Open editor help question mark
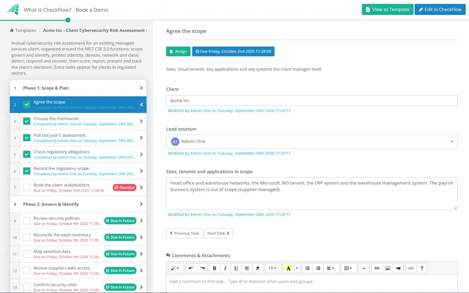Image resolution: width=469 pixels, height=293 pixels. pyautogui.click(x=422, y=268)
